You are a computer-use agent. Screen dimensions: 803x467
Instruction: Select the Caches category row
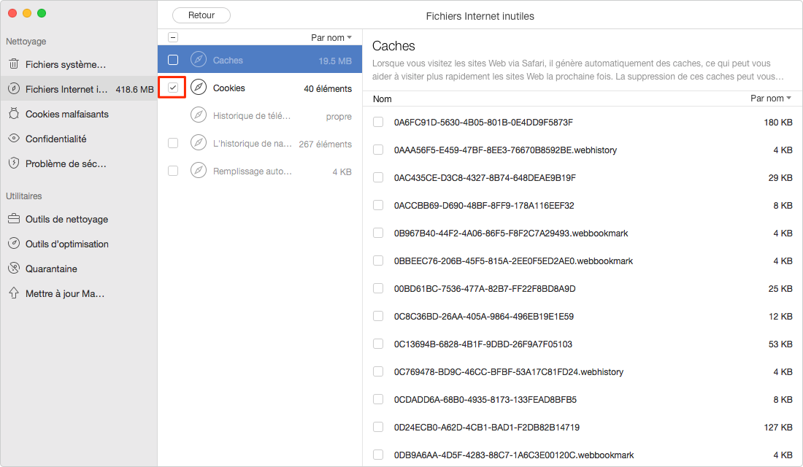[260, 59]
